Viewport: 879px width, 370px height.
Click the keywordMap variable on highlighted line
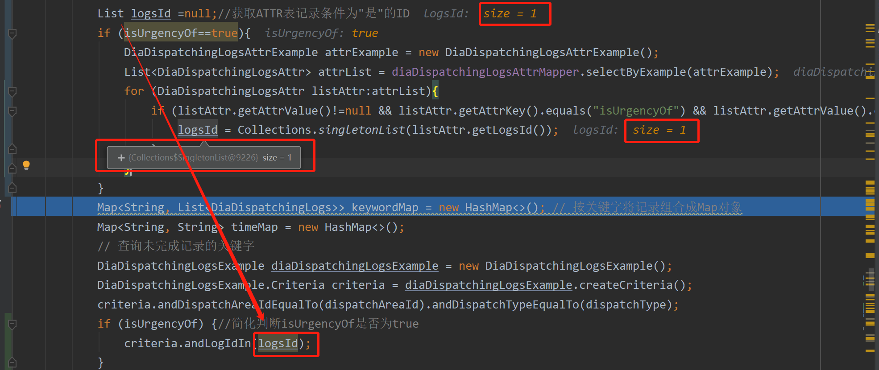385,208
